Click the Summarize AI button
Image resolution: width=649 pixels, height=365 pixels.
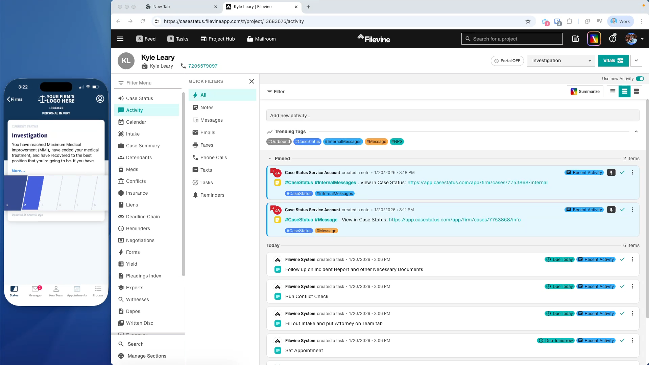click(x=585, y=92)
